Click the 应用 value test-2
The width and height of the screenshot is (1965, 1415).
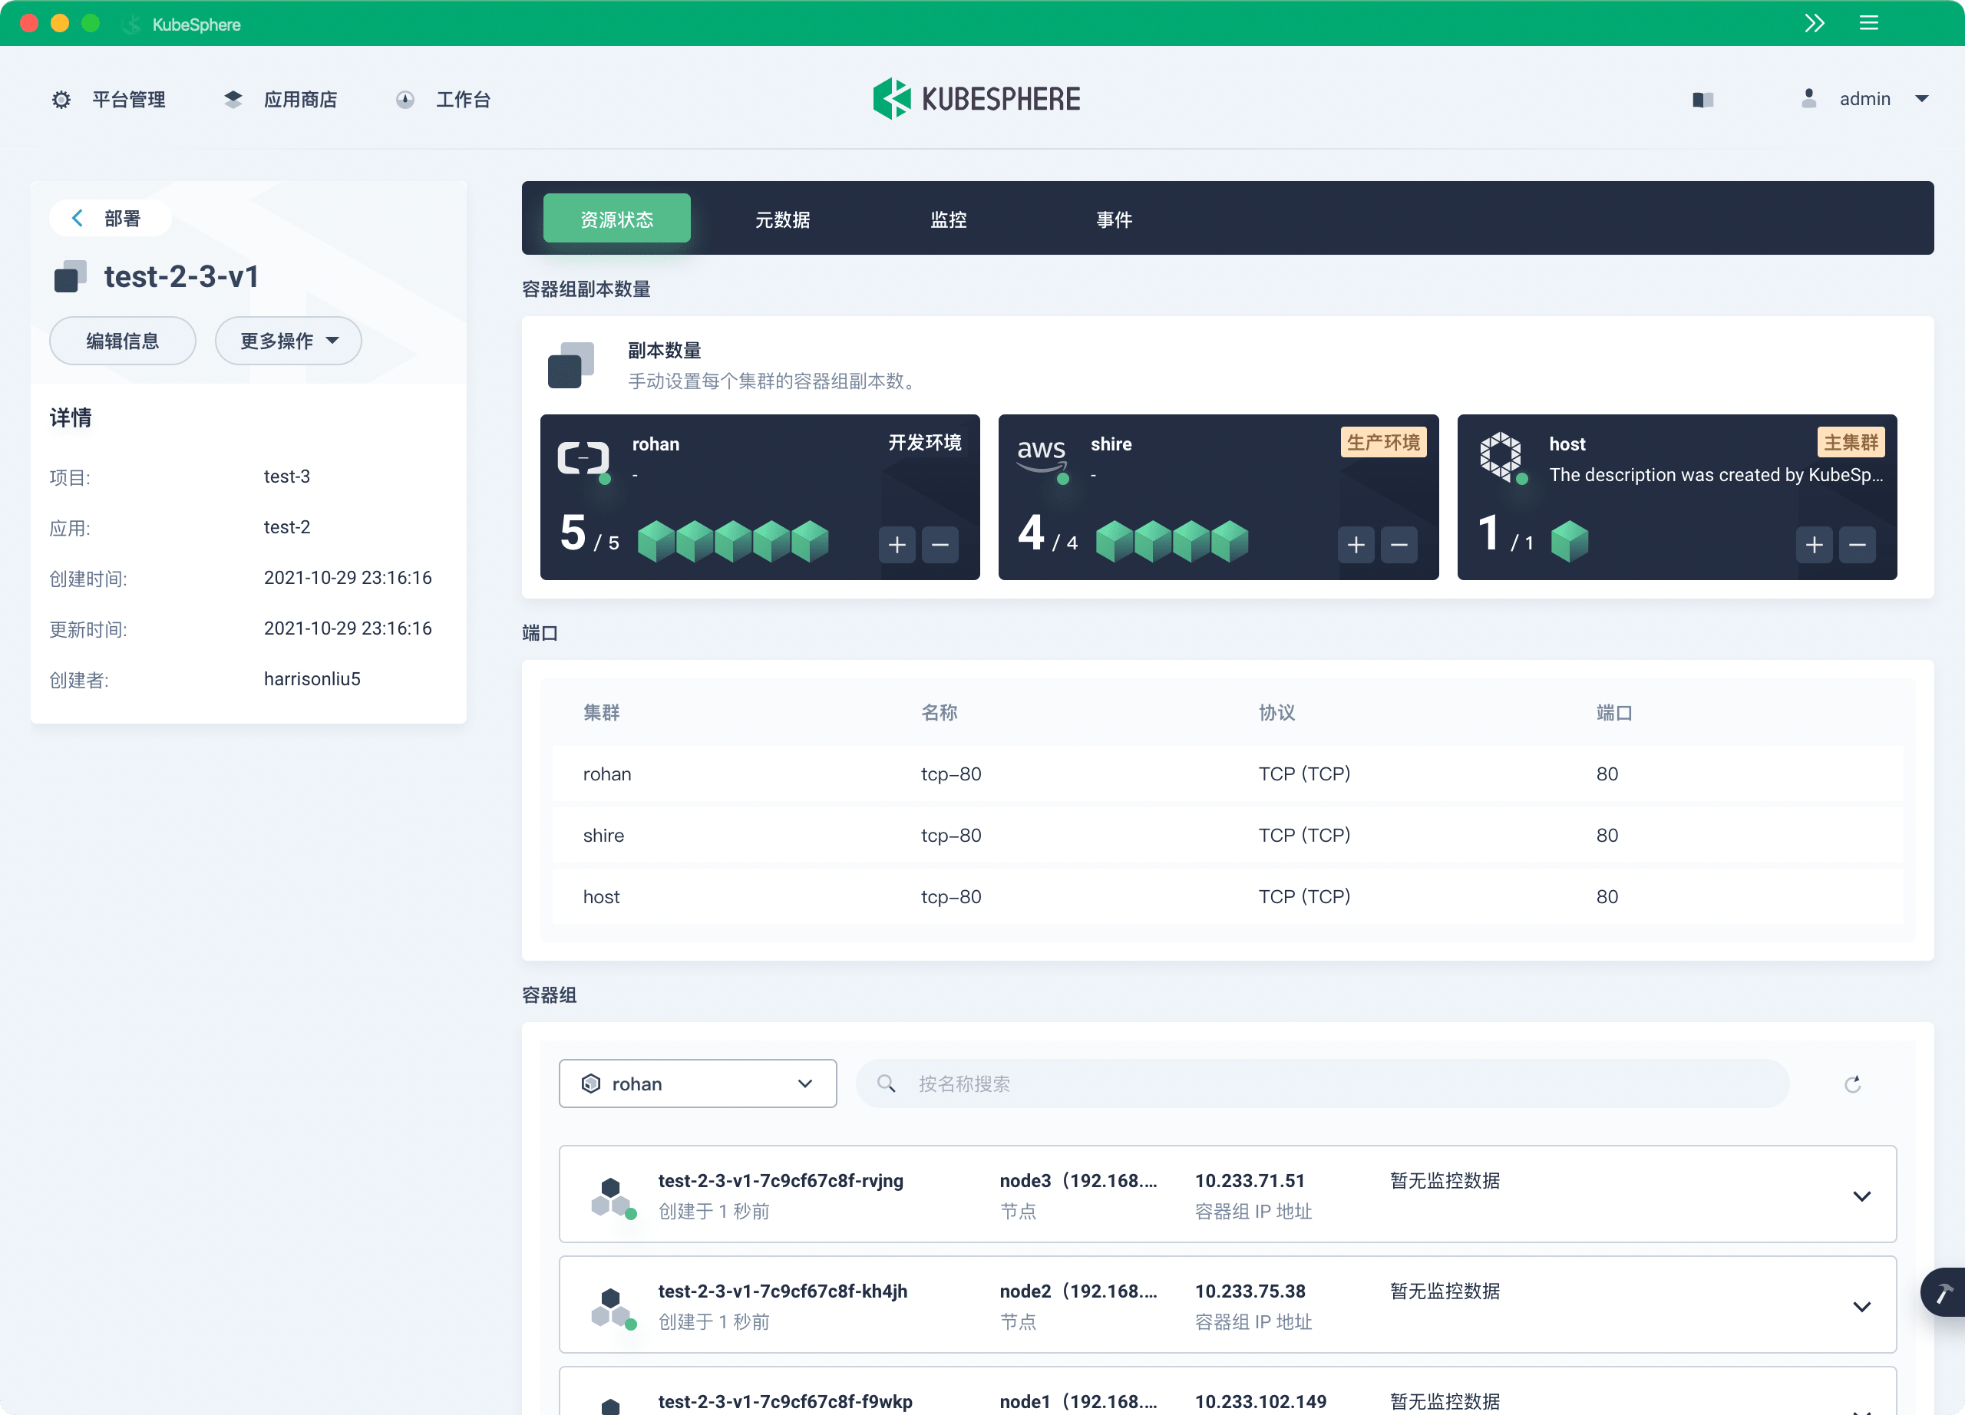pyautogui.click(x=287, y=526)
